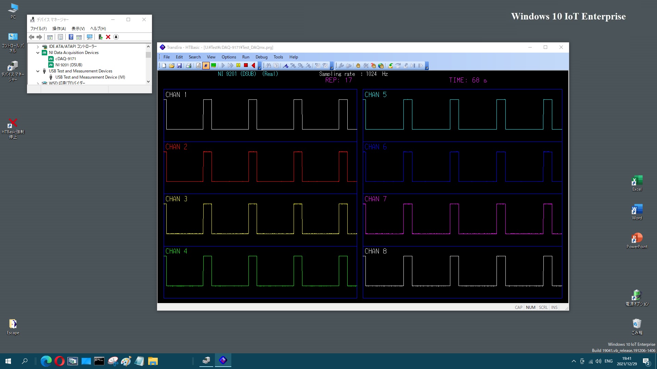The height and width of the screenshot is (369, 657).
Task: Click the HTBasic taskbar button
Action: 223,360
